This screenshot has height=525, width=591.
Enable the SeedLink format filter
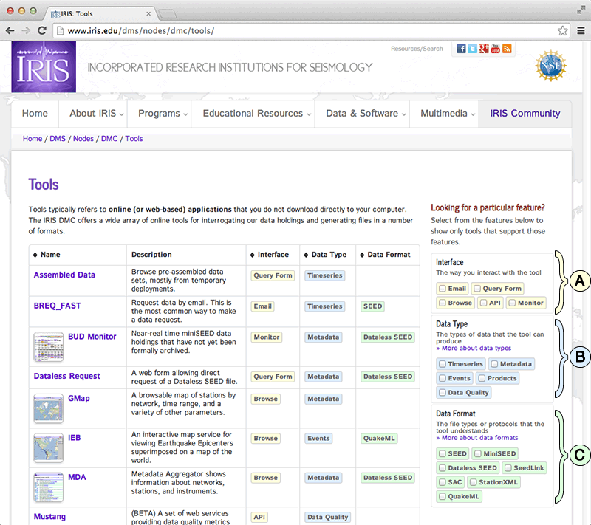508,467
